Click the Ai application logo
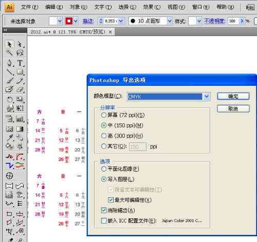Viewport: 257px width, 242px height. pyautogui.click(x=9, y=7)
